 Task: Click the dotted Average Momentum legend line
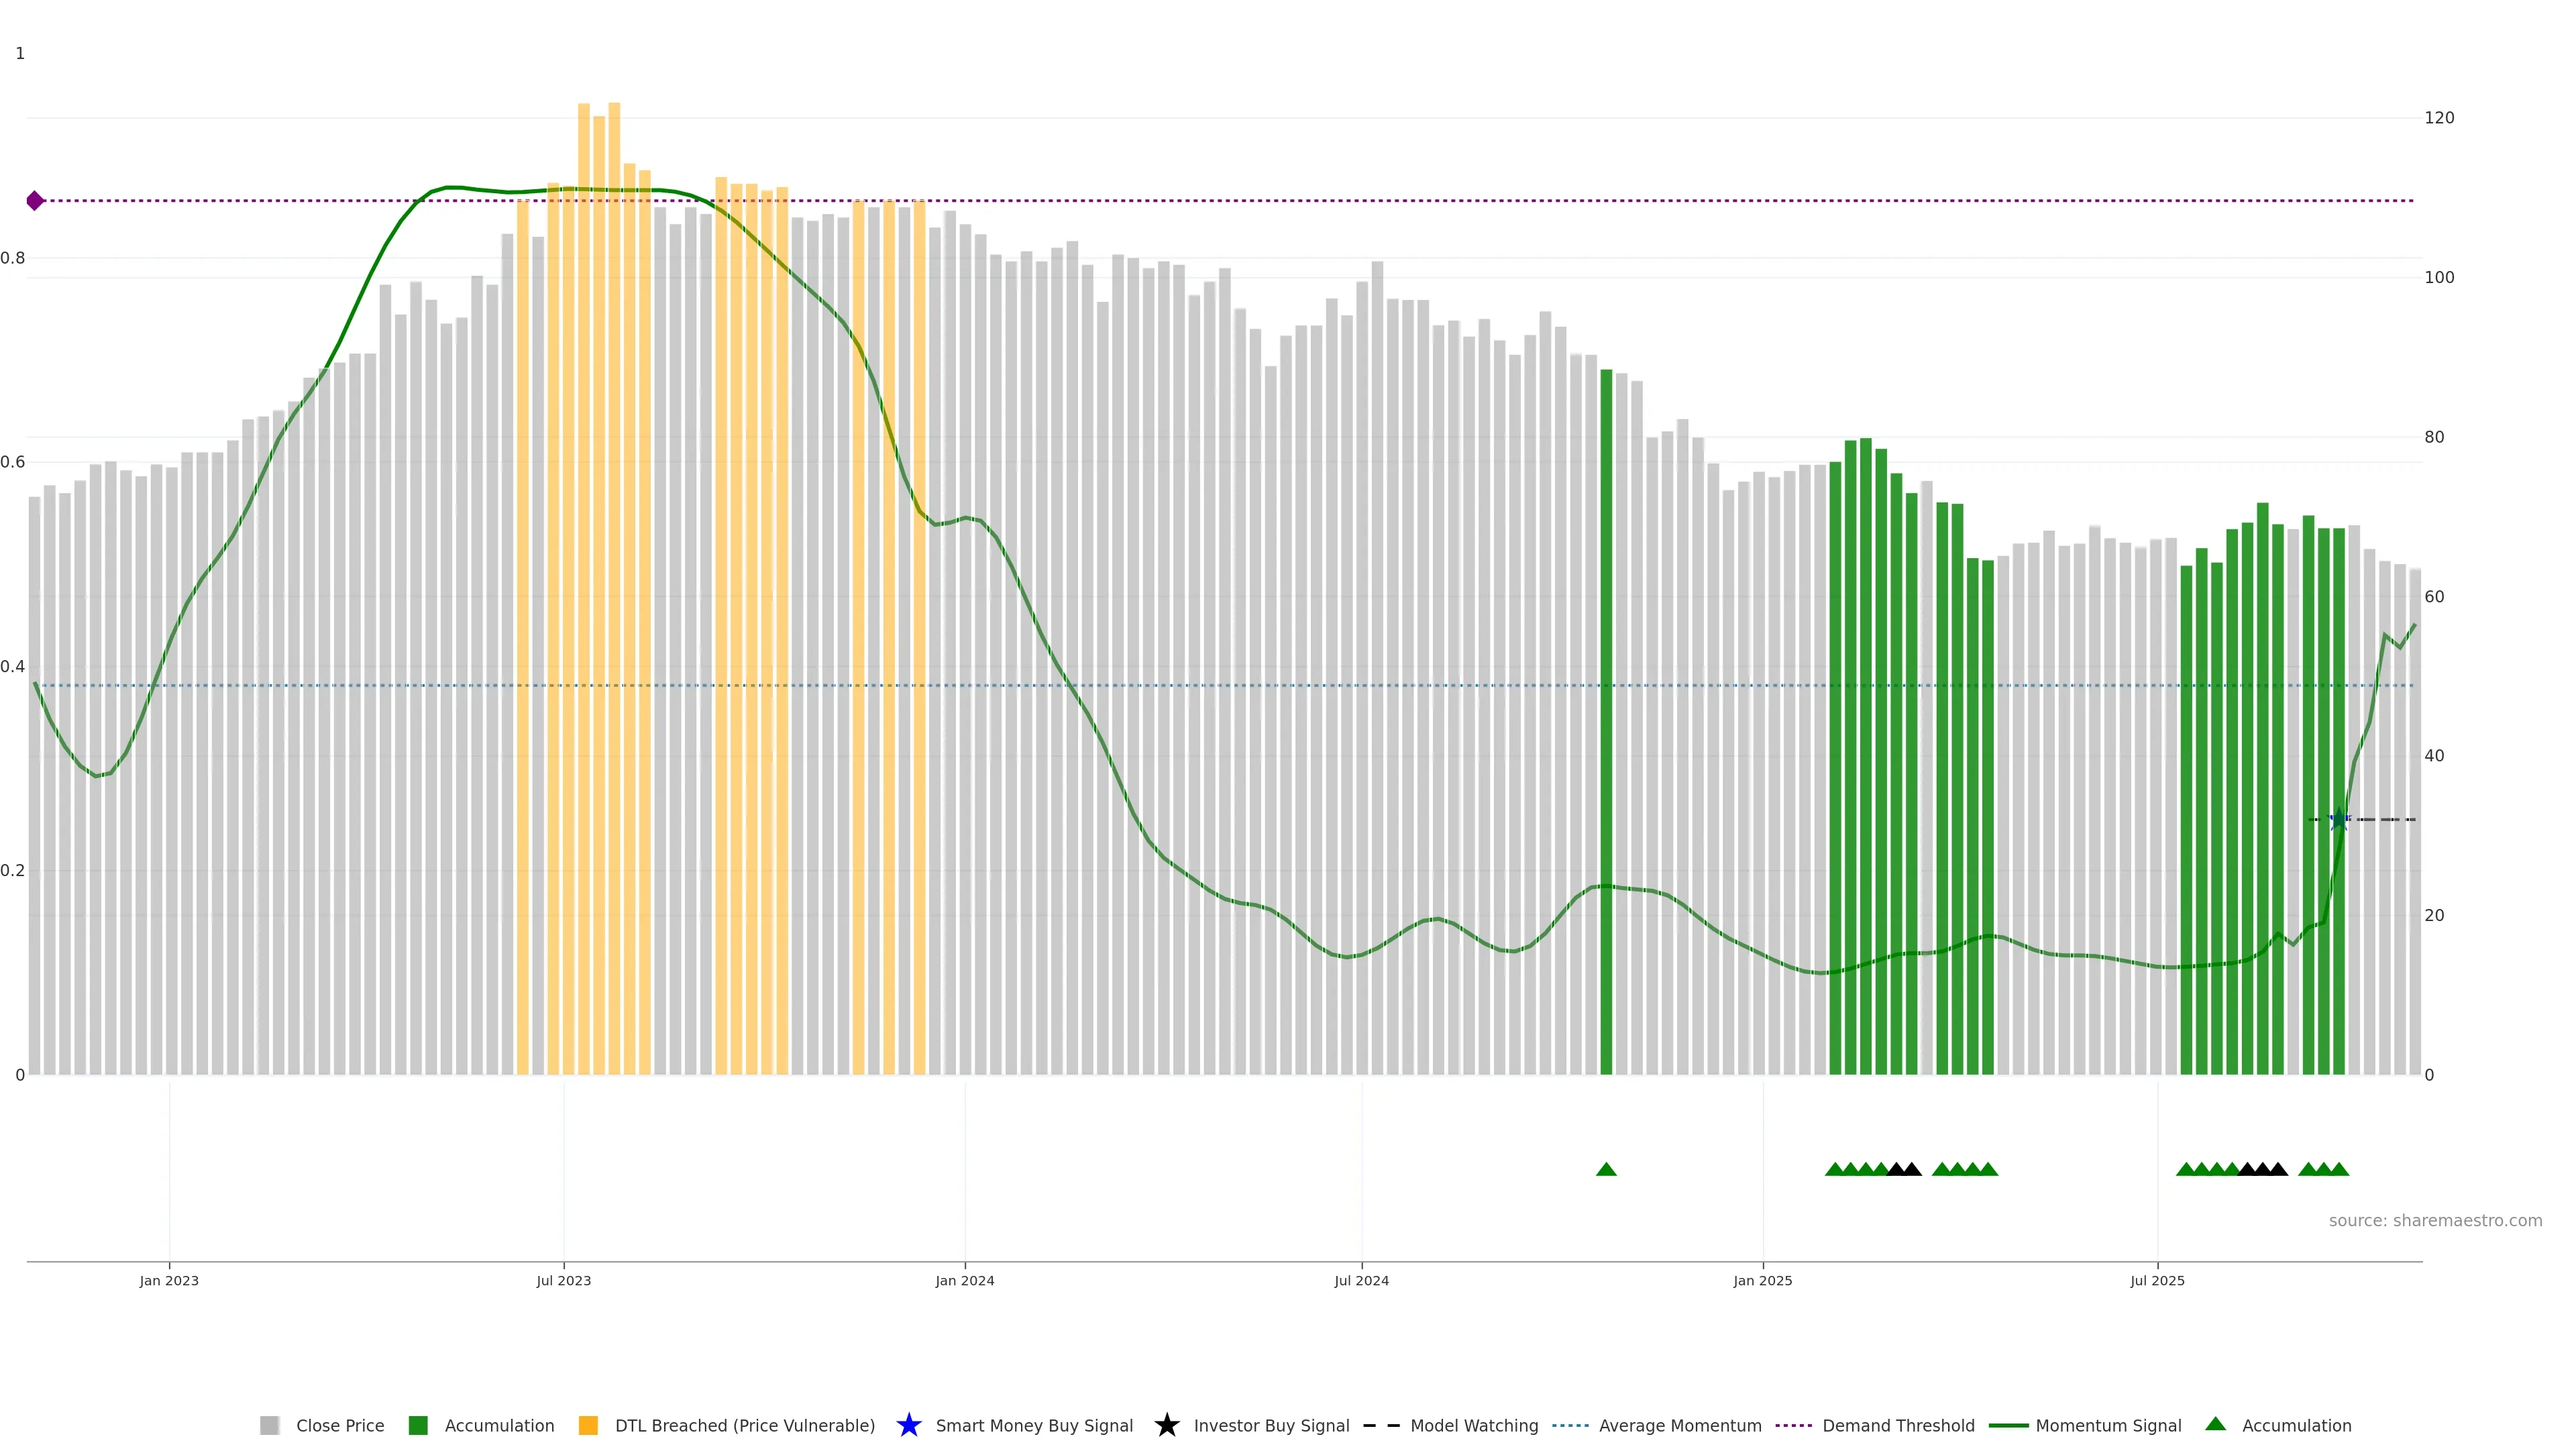point(1570,1425)
